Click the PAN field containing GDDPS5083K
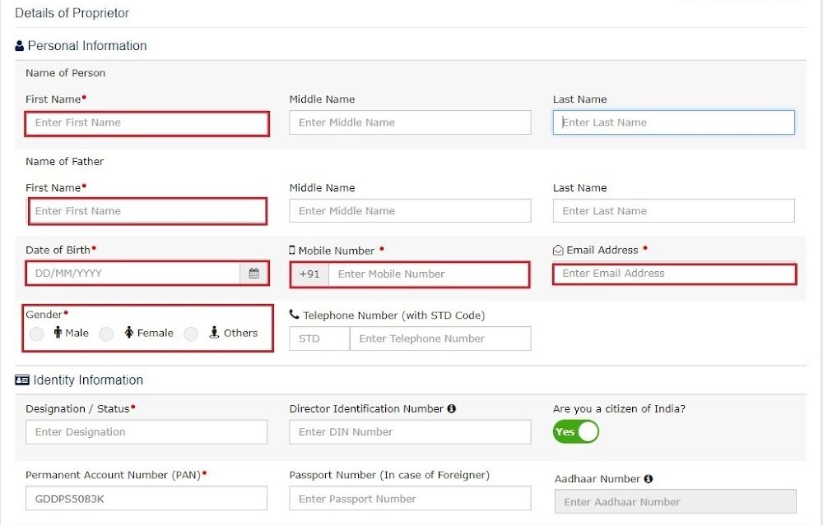This screenshot has width=823, height=525. point(146,498)
